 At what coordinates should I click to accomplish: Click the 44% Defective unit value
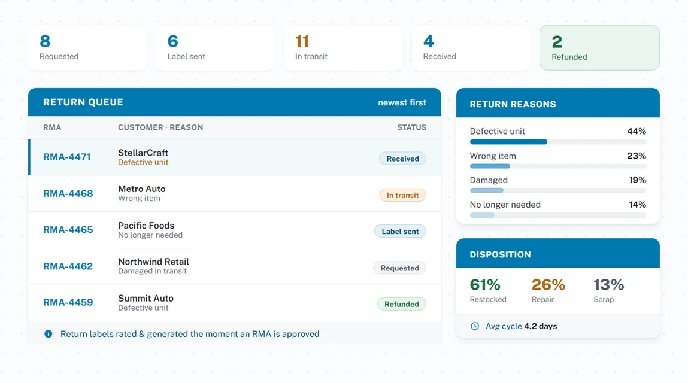click(x=637, y=131)
